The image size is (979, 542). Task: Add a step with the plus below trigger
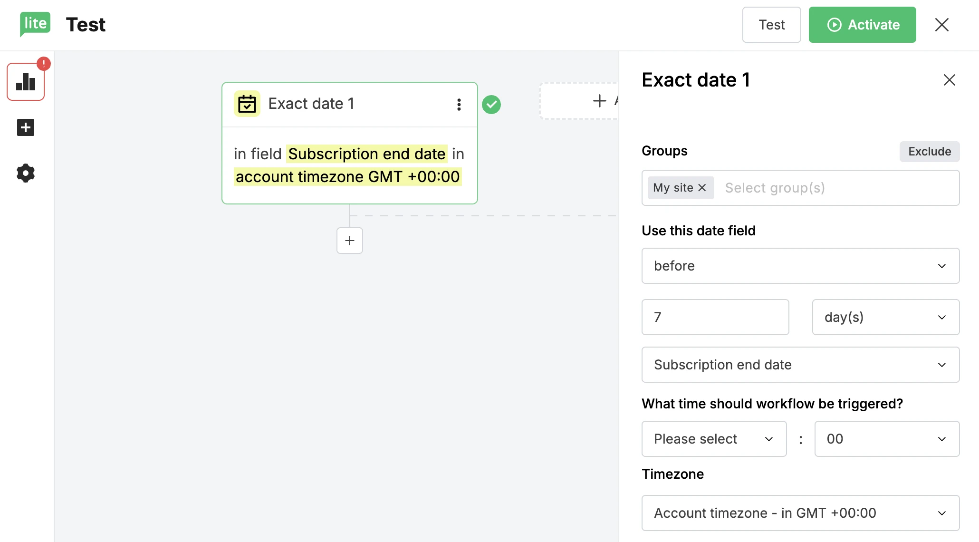[x=350, y=241]
